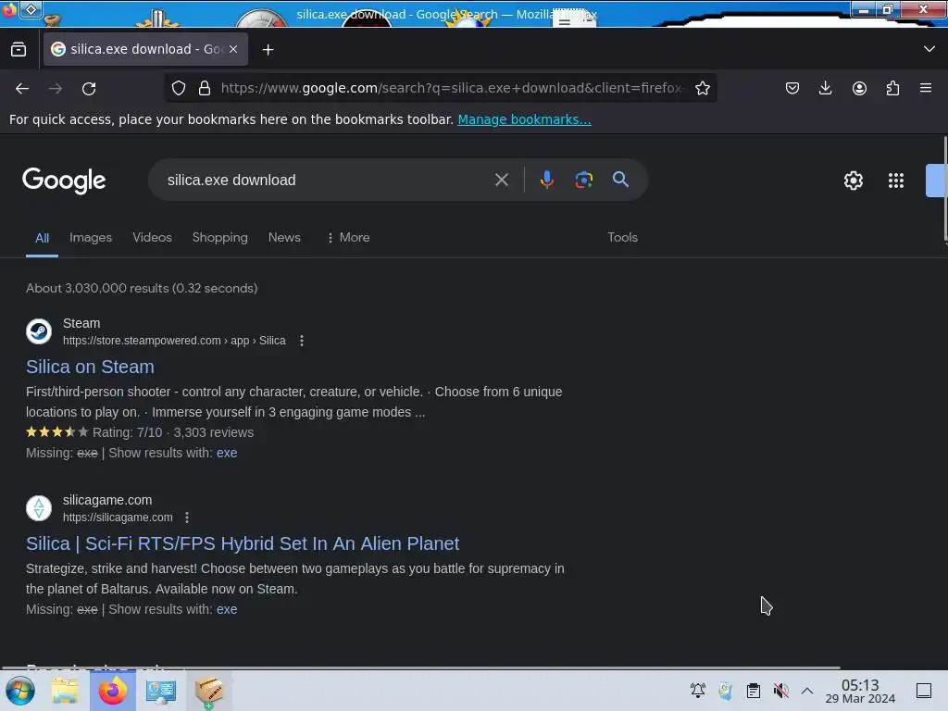Open the extensions puzzle icon
The height and width of the screenshot is (711, 948).
[x=892, y=88]
